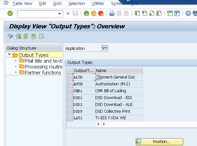
Task: Select the ALTR row selector box
Action: (70, 77)
